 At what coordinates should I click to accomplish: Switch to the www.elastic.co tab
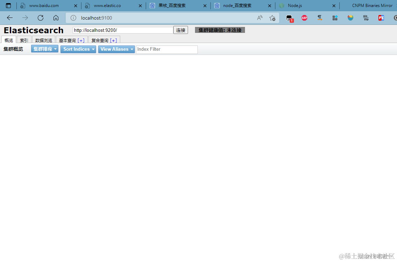point(107,6)
